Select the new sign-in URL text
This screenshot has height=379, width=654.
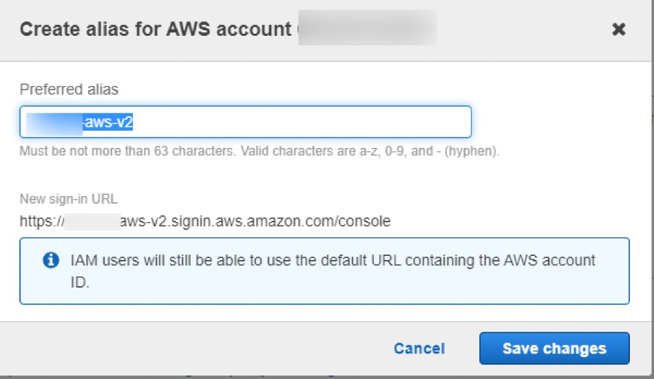click(205, 221)
